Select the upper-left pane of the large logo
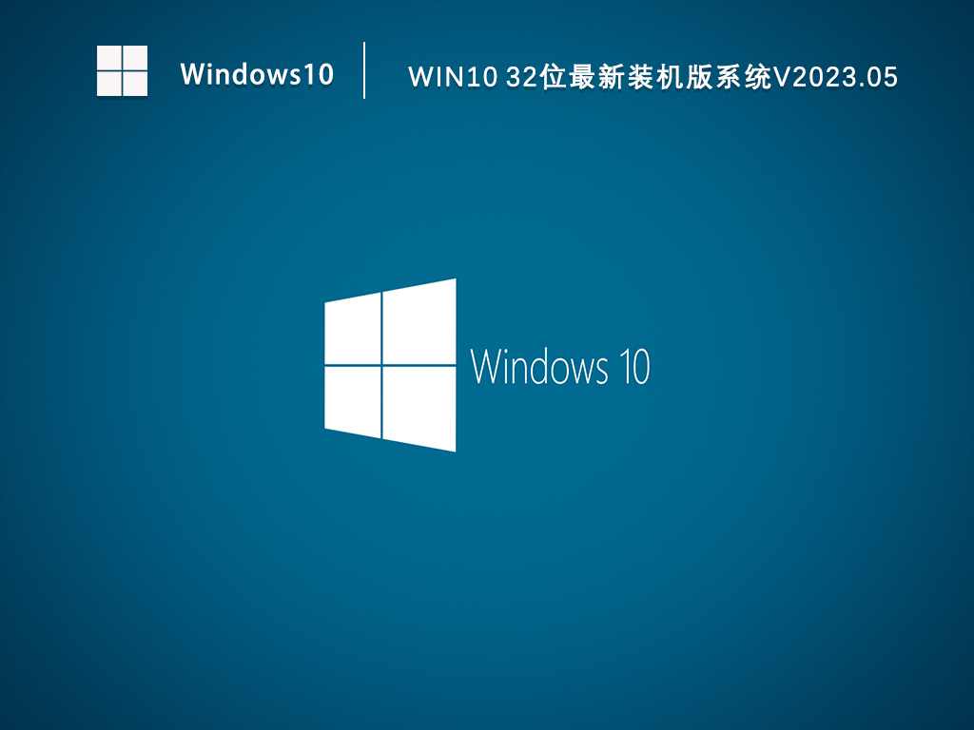 coord(353,330)
